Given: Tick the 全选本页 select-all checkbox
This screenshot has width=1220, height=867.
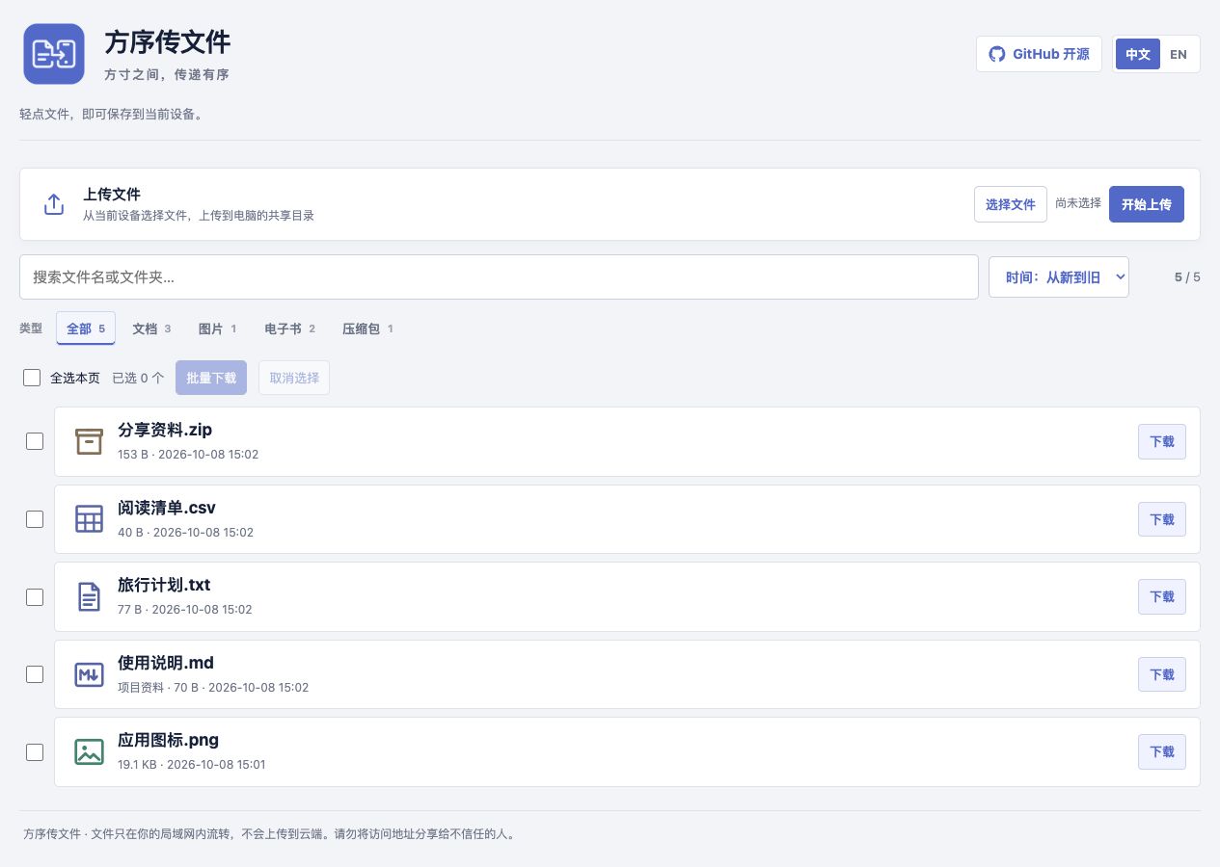Looking at the screenshot, I should pos(32,378).
